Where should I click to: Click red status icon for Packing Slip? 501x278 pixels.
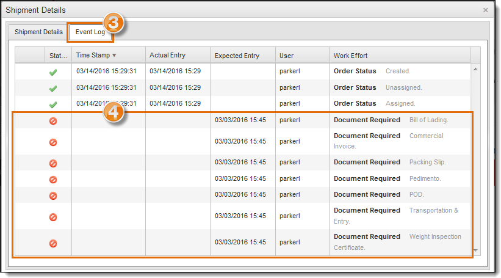click(53, 163)
